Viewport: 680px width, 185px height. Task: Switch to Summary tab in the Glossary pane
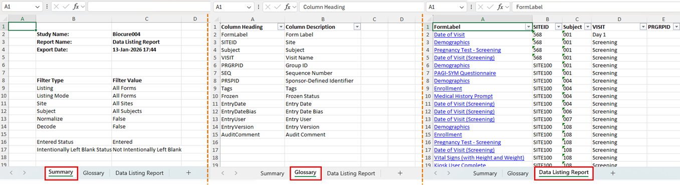click(272, 173)
